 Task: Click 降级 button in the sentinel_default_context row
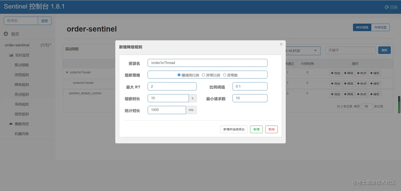tap(348, 94)
